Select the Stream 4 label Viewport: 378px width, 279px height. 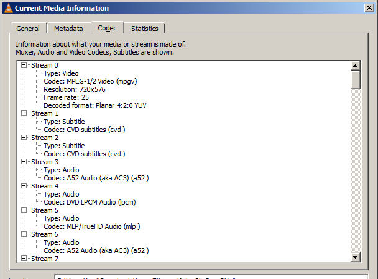pos(45,186)
